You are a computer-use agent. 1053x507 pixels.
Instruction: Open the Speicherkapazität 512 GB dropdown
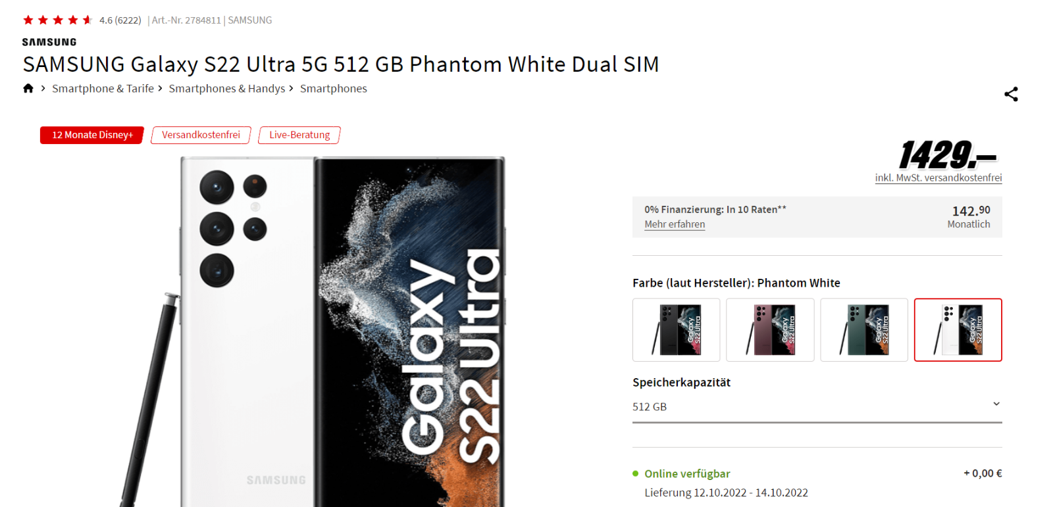[x=817, y=407]
